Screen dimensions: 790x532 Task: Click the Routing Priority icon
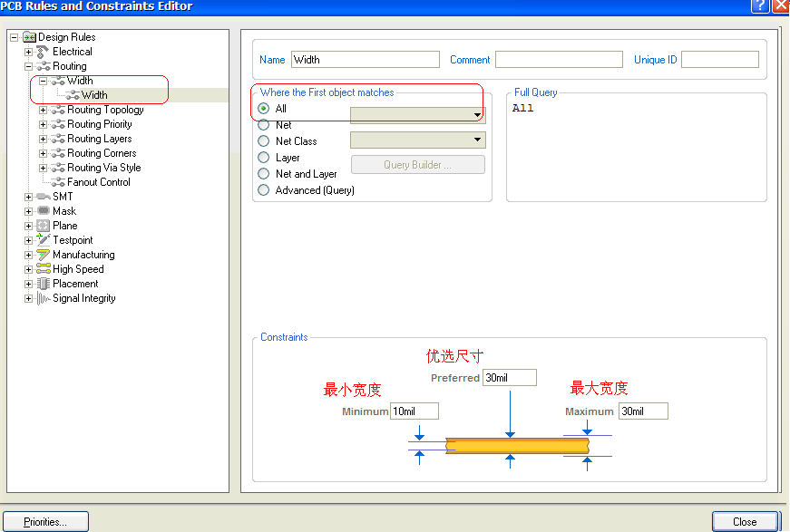coord(58,124)
